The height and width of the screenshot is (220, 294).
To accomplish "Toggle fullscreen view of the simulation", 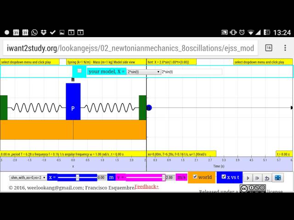I will pos(277,178).
